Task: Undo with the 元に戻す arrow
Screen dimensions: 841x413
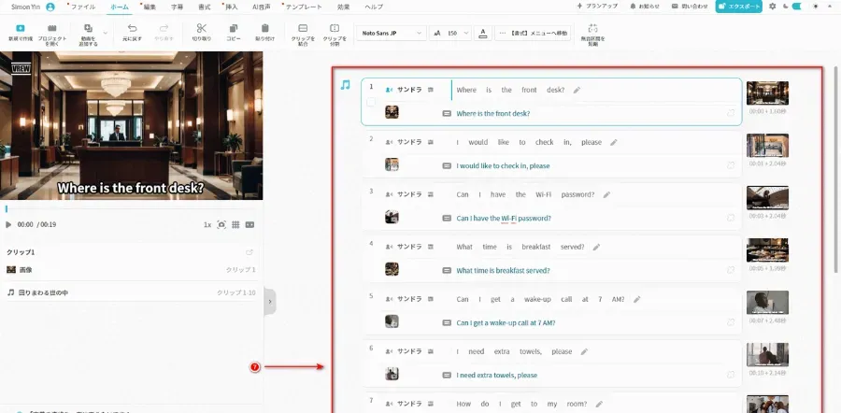Action: 132,28
